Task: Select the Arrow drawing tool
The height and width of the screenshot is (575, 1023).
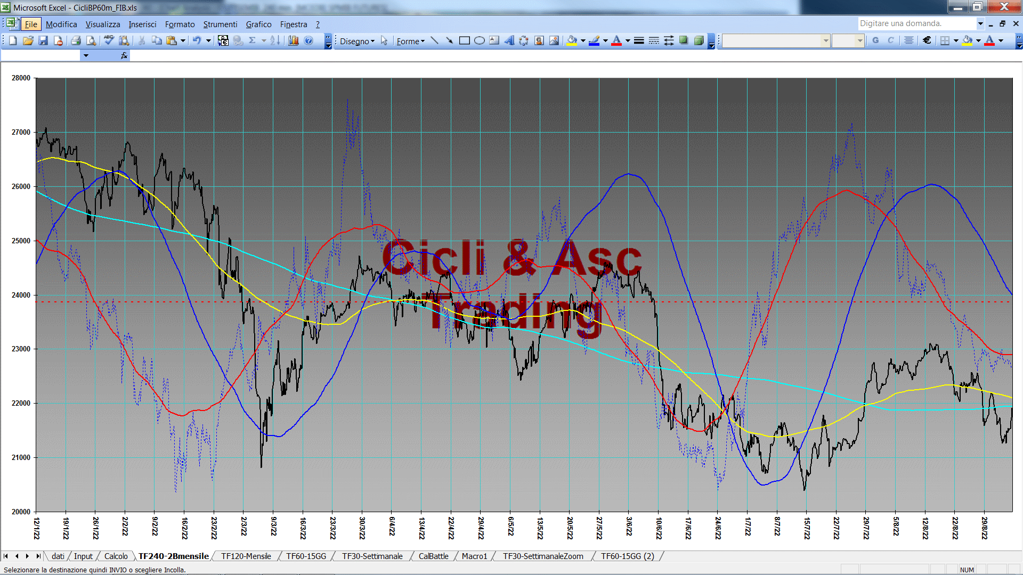Action: point(449,40)
